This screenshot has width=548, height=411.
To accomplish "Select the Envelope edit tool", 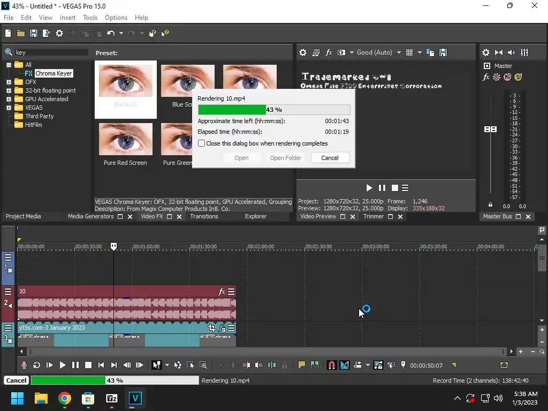I will tap(178, 365).
